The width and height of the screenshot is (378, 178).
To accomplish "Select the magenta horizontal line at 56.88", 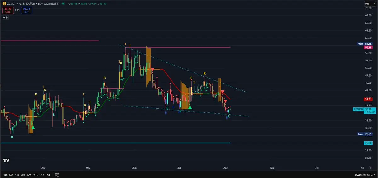I will pyautogui.click(x=178, y=47).
